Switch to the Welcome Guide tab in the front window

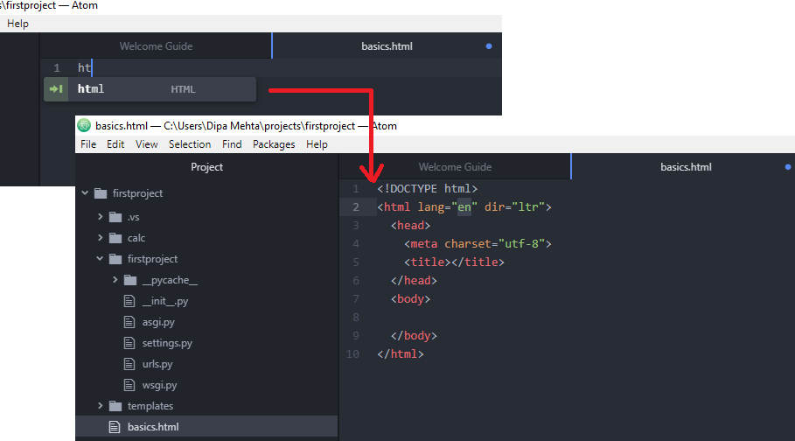pos(455,167)
